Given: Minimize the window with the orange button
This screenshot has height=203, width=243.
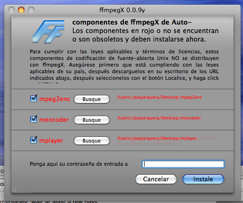Looking at the screenshot, I should 21,10.
